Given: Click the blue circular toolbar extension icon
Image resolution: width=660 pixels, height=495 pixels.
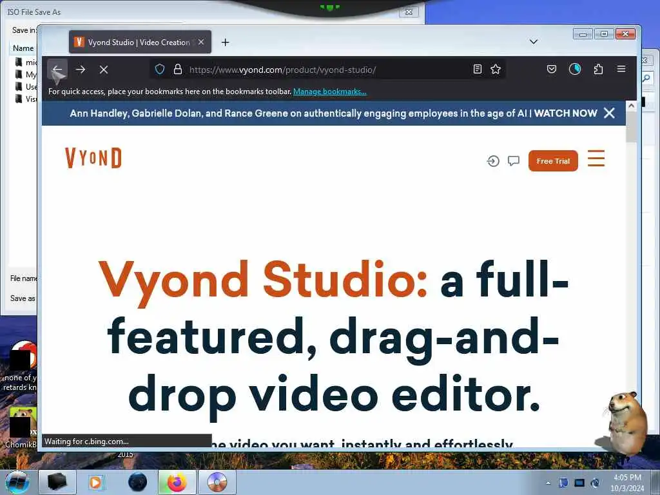Looking at the screenshot, I should point(574,69).
